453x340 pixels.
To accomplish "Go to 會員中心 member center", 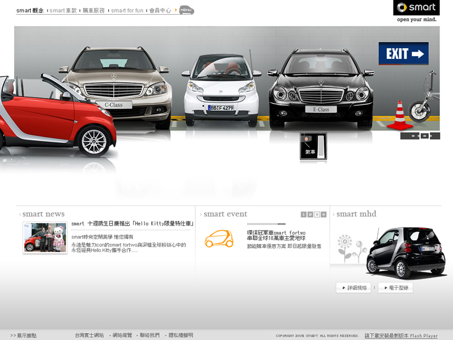I will coord(160,10).
